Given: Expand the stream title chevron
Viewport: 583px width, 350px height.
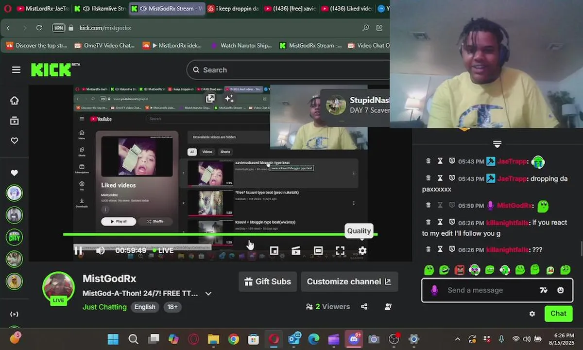Looking at the screenshot, I should pos(208,294).
